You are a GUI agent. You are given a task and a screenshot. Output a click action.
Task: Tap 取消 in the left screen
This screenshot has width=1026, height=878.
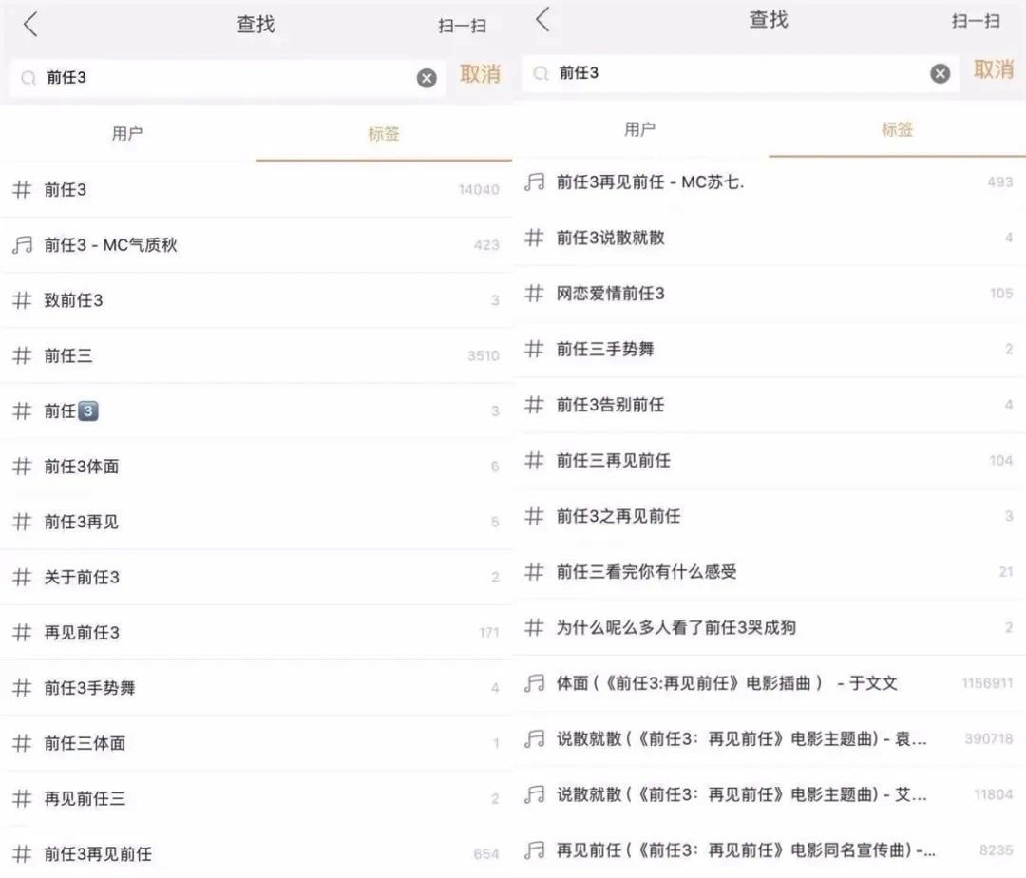480,74
